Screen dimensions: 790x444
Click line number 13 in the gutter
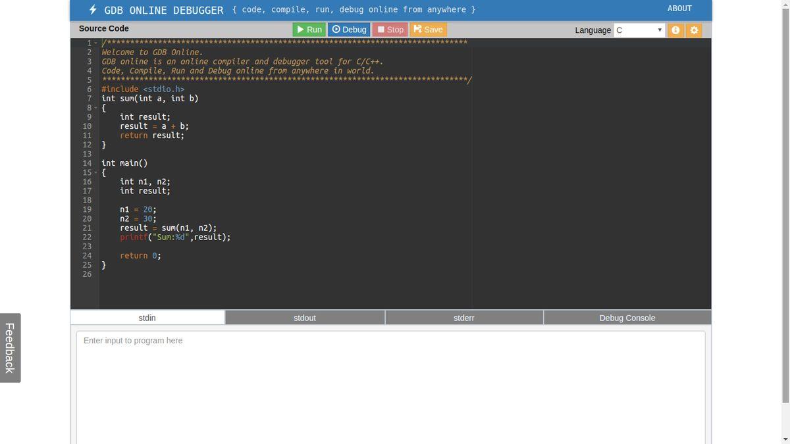87,154
